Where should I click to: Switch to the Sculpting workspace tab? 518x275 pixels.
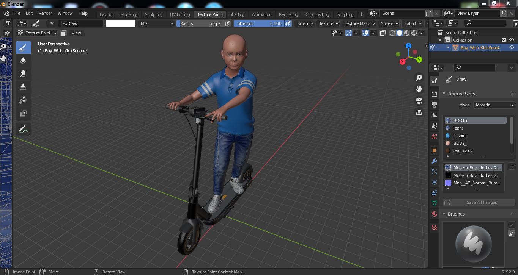154,14
